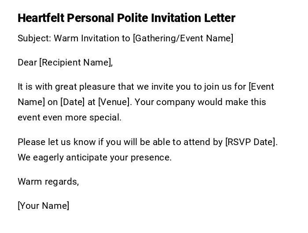Click the [RSVP Date] placeholder

click(x=251, y=142)
